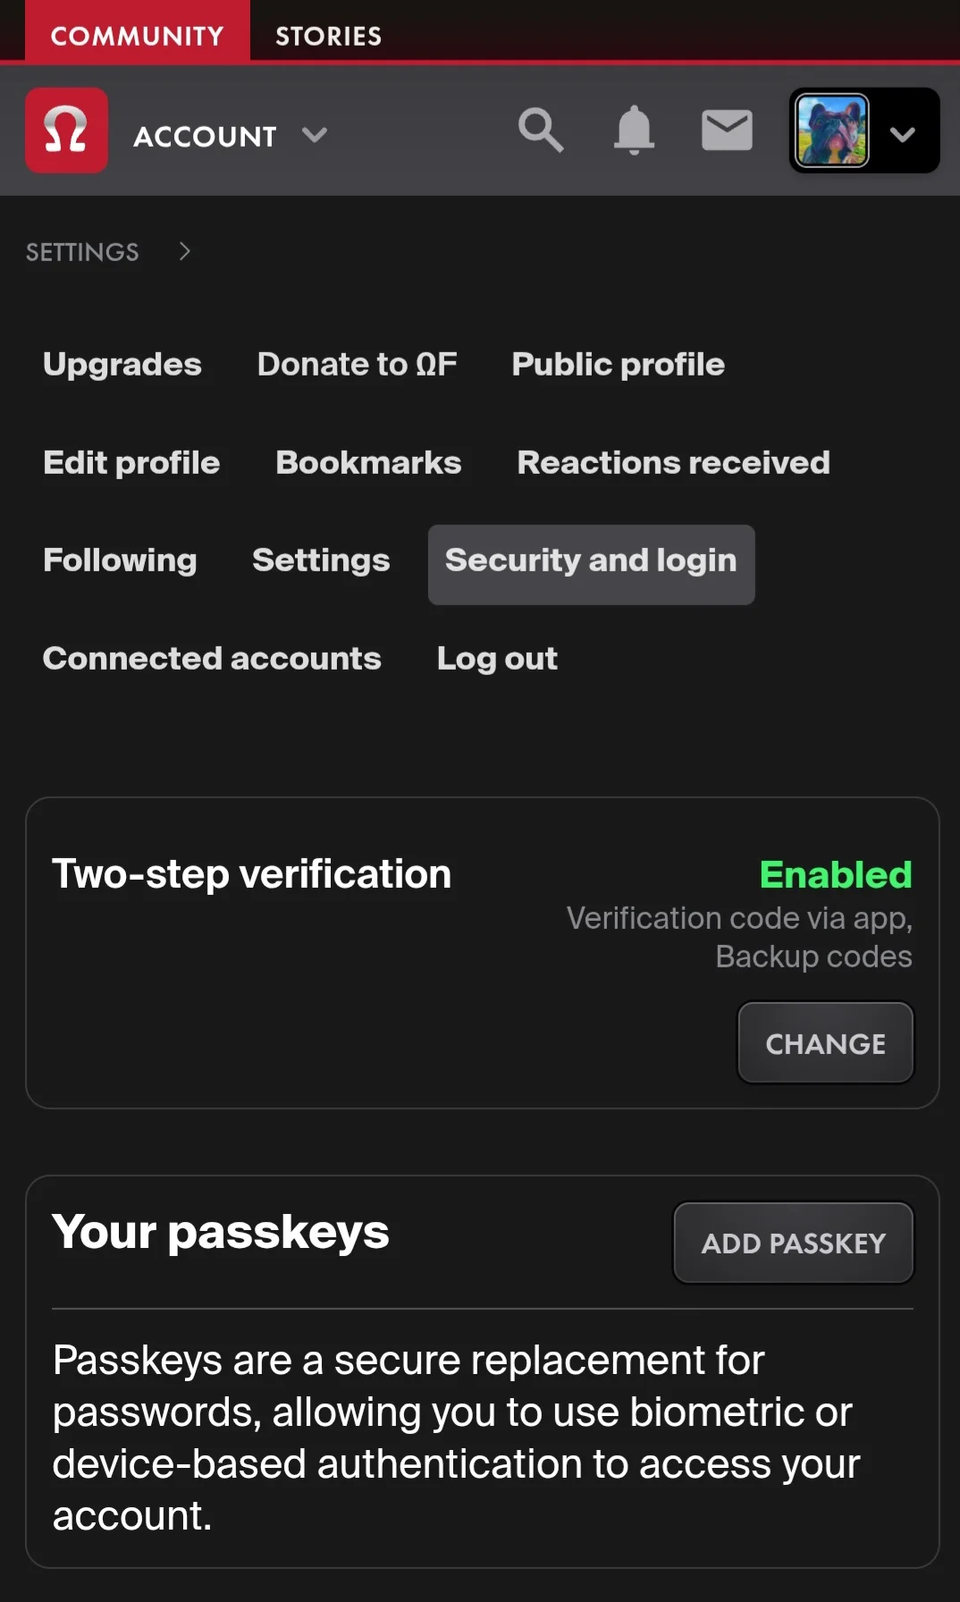Click the red Omega logo icon
Viewport: 960px width, 1602px height.
pos(66,131)
